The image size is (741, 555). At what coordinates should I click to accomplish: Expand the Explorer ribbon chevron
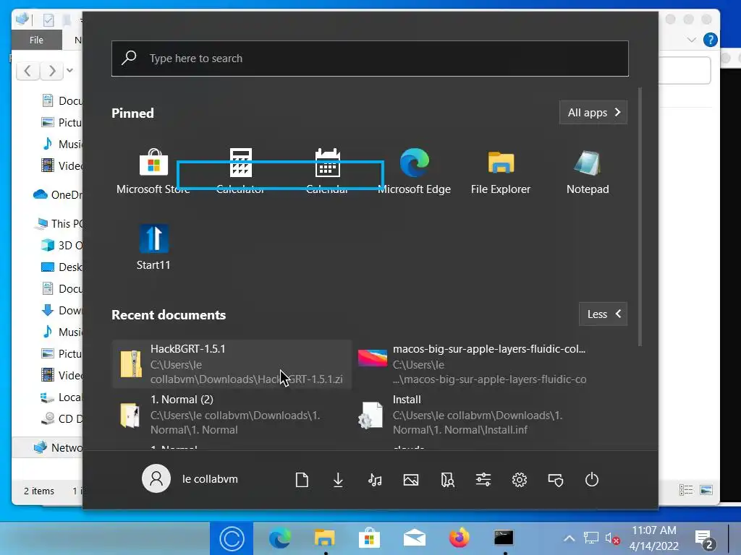pos(691,40)
